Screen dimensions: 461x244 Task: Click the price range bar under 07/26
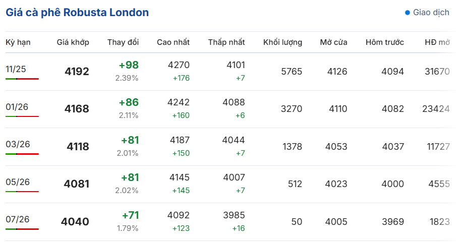pos(22,229)
